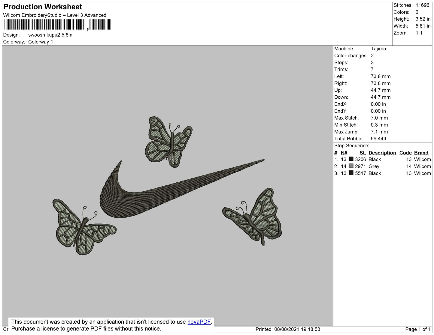Click the Up value 44.7 mm

pos(381,90)
